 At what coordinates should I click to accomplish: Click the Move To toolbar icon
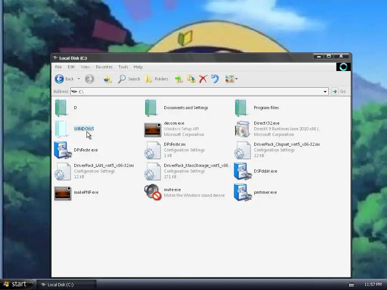[179, 79]
